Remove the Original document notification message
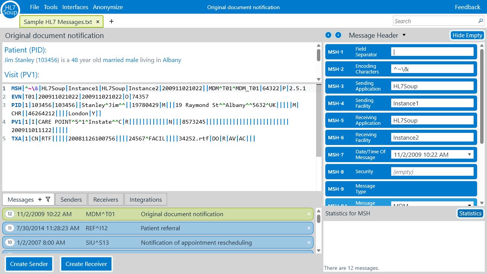The image size is (487, 274). tap(309, 214)
